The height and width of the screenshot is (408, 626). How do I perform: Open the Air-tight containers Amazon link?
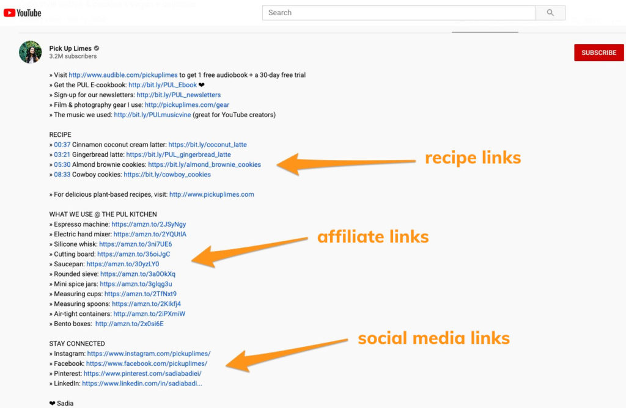(x=149, y=315)
